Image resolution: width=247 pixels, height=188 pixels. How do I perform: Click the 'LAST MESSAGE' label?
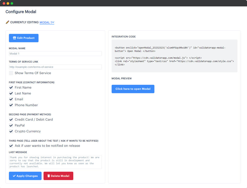(x=18, y=152)
